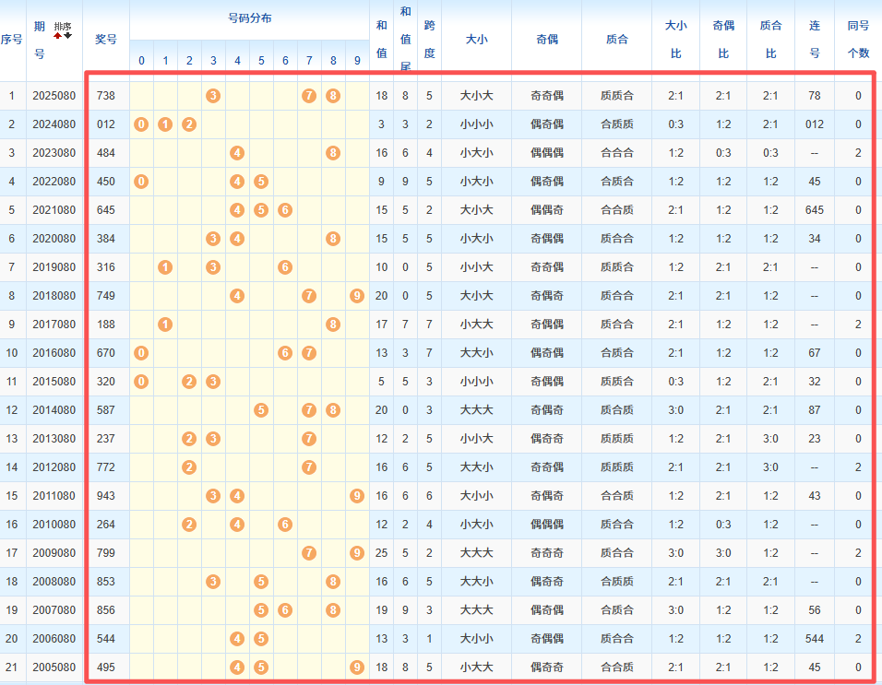Click prize number 484

point(106,153)
